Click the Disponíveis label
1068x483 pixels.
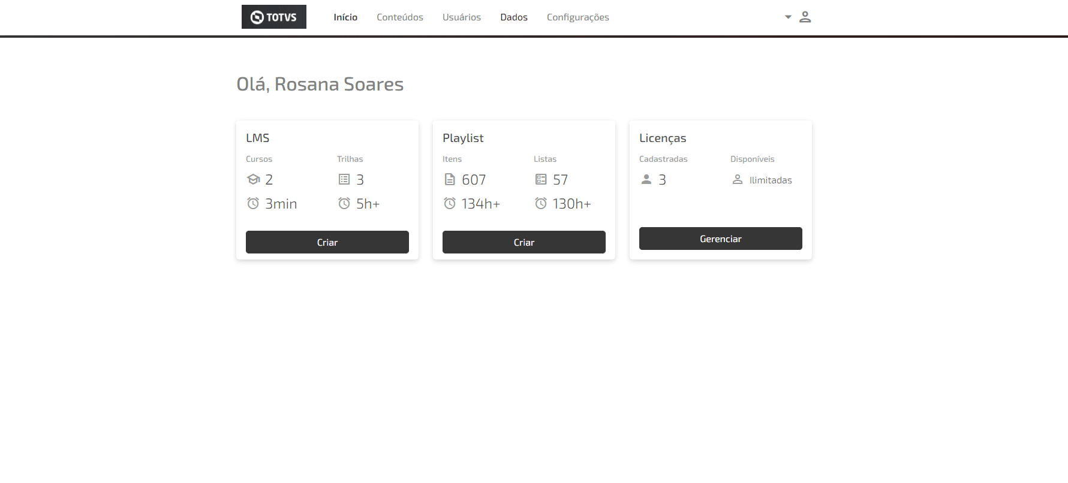pos(753,159)
